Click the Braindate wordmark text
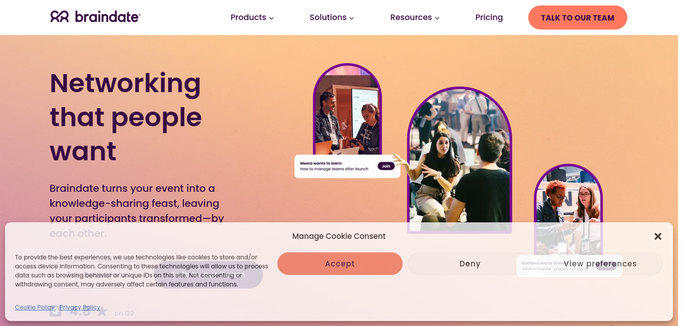 pyautogui.click(x=107, y=17)
